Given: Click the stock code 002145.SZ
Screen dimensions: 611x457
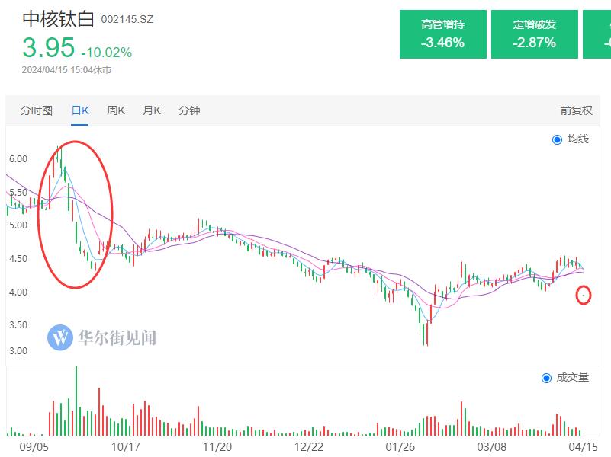Looking at the screenshot, I should pyautogui.click(x=127, y=20).
